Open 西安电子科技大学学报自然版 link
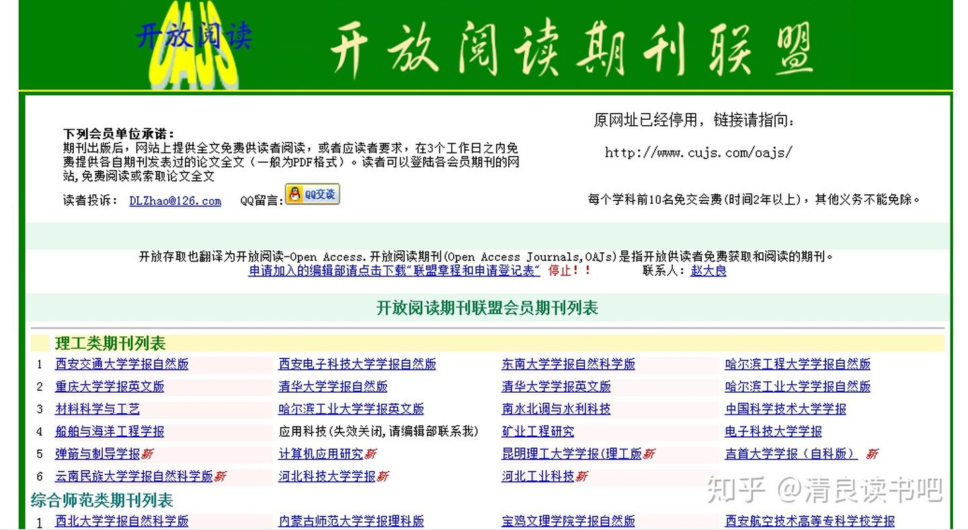968x530 pixels. click(358, 364)
